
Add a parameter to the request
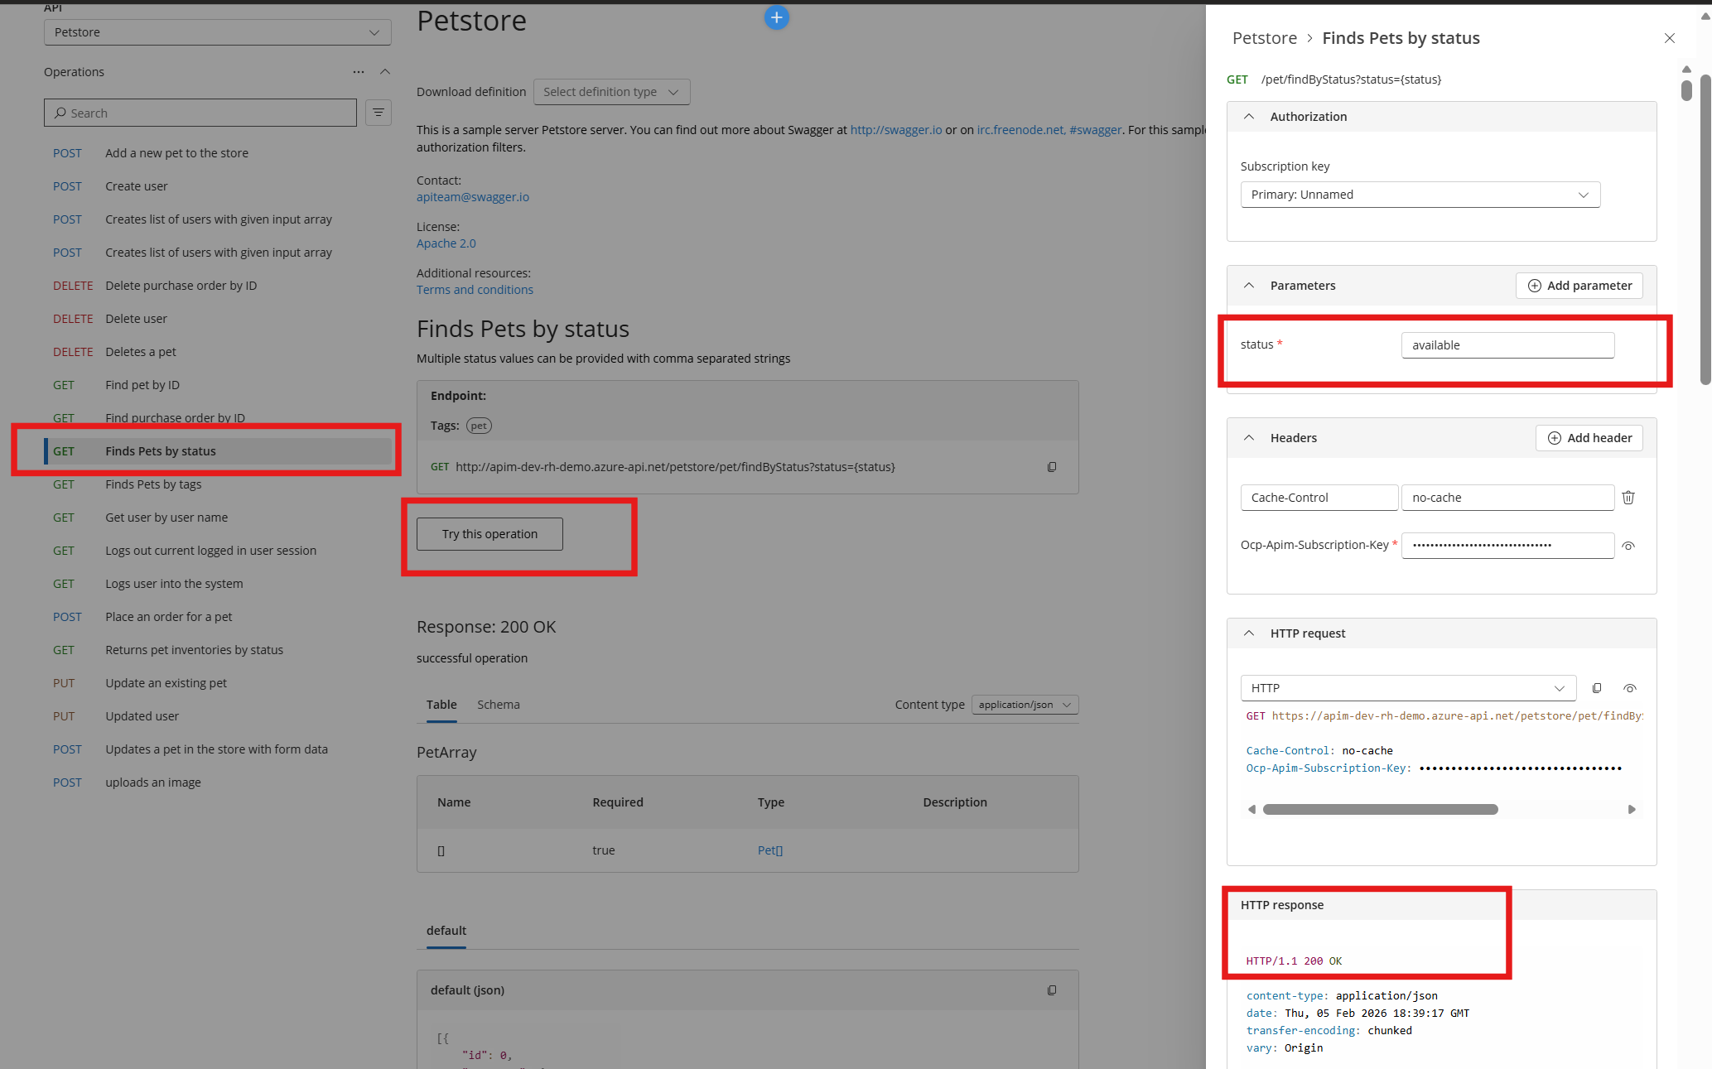(1579, 285)
